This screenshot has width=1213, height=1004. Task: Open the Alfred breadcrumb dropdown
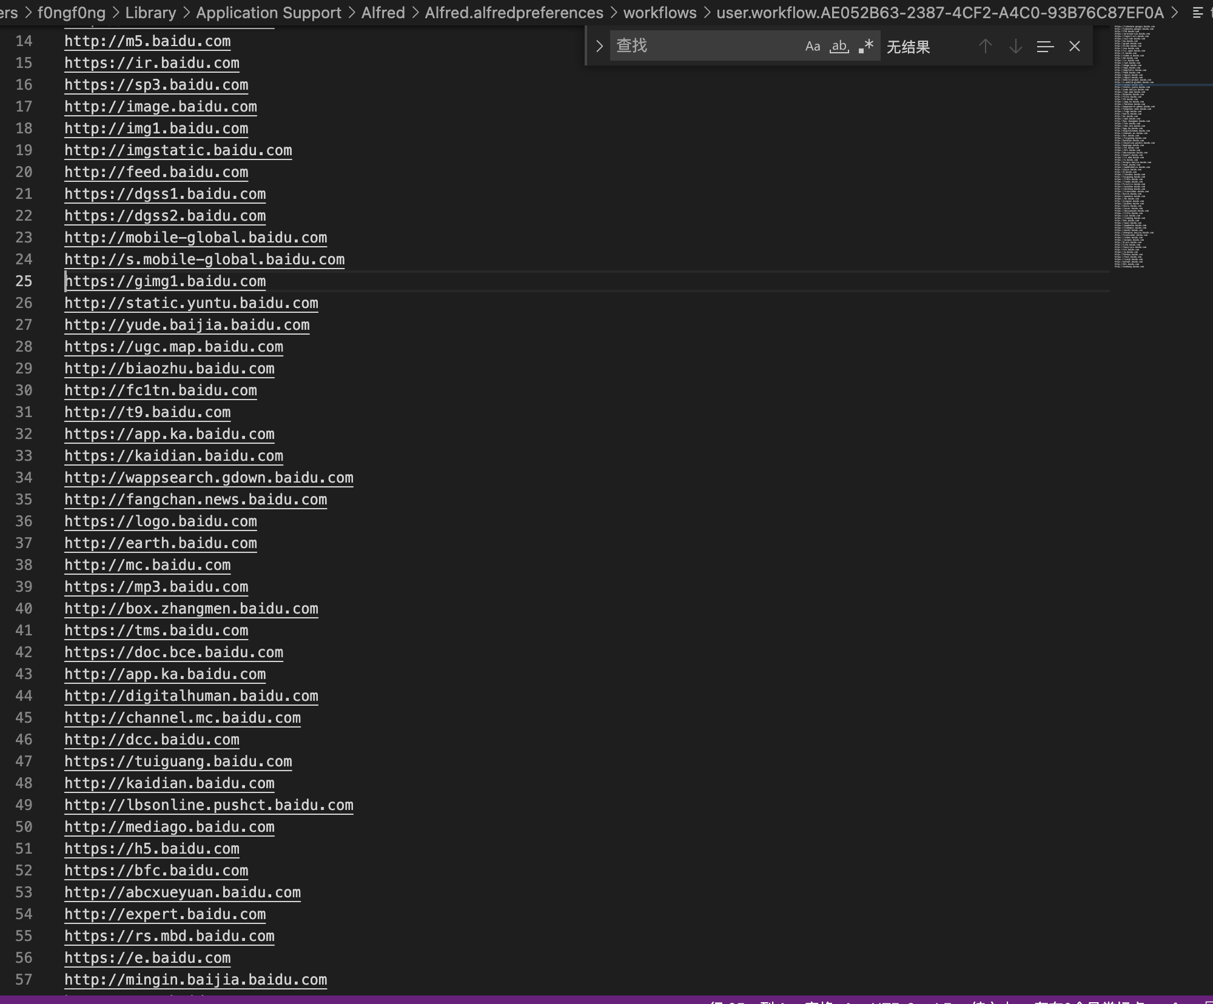coord(383,12)
